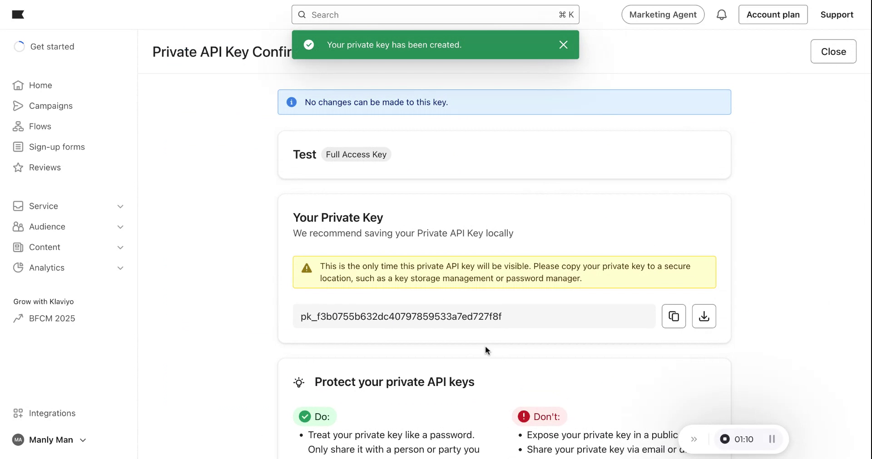Click the Klaviyo logo
The width and height of the screenshot is (872, 459).
(18, 14)
